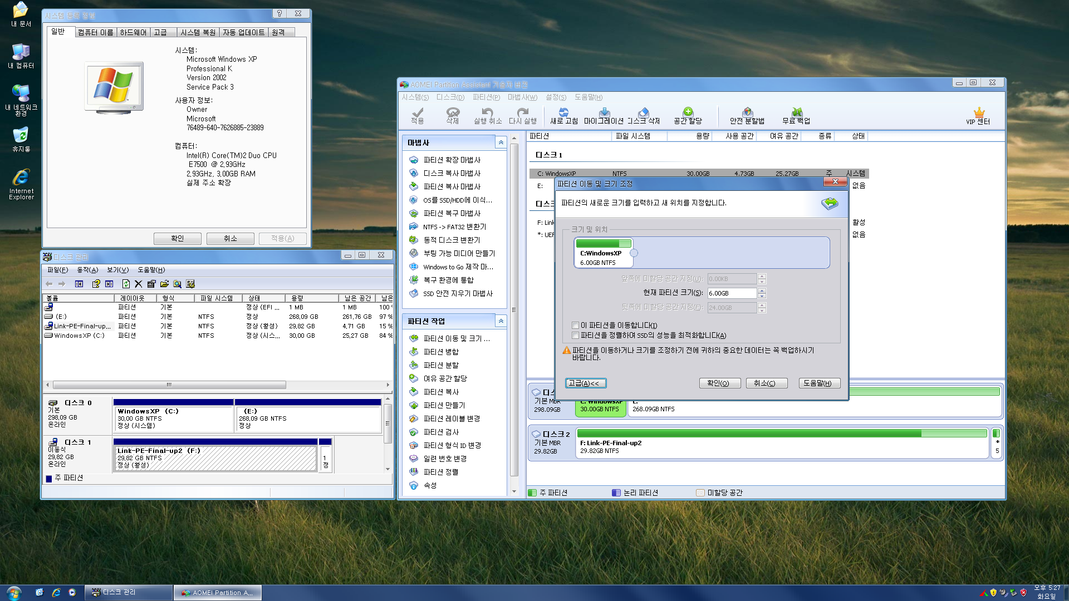
Task: Open 부팅 가능 미디어 만들기
Action: coord(459,253)
